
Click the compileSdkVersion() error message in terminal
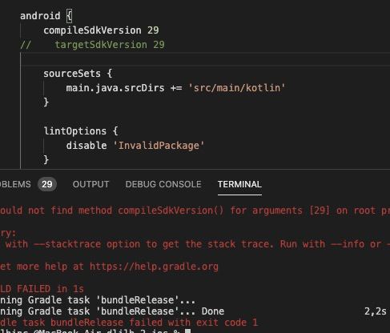pyautogui.click(x=195, y=211)
